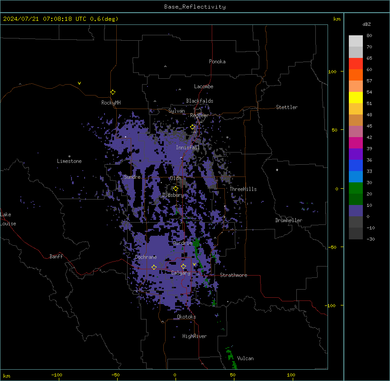390x381 pixels.
Task: Click the yellow diamond marker below RedDeer
Action: point(193,127)
